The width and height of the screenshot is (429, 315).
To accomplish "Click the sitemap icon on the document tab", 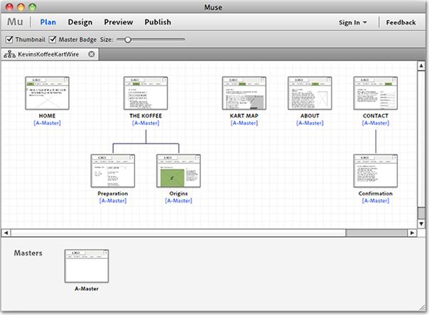I will (x=10, y=54).
